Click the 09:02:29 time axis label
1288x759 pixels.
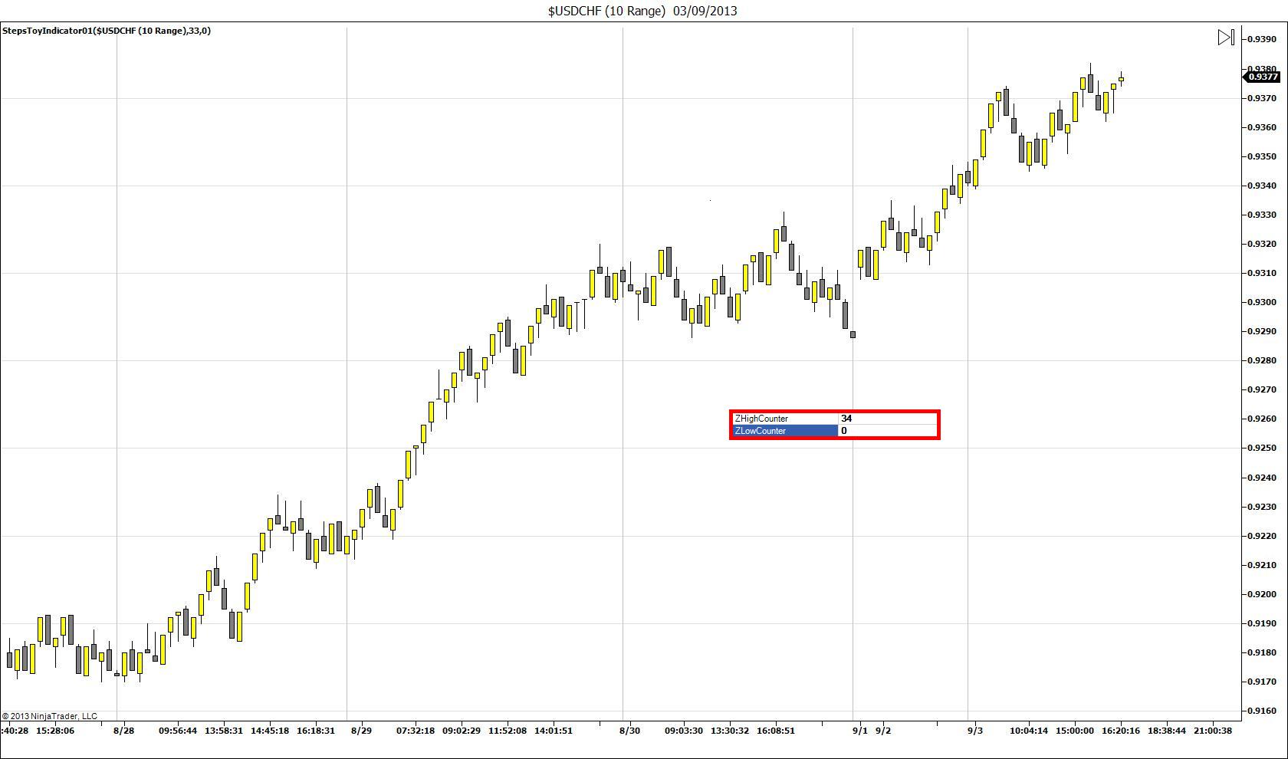tap(462, 731)
